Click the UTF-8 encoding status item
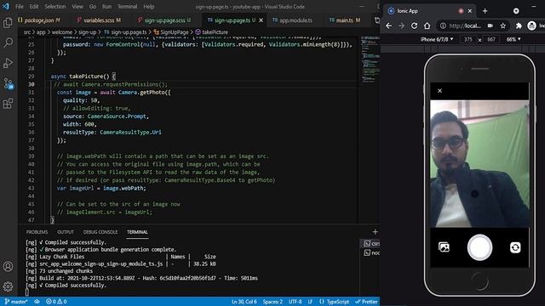The width and height of the screenshot is (545, 306). 295,302
